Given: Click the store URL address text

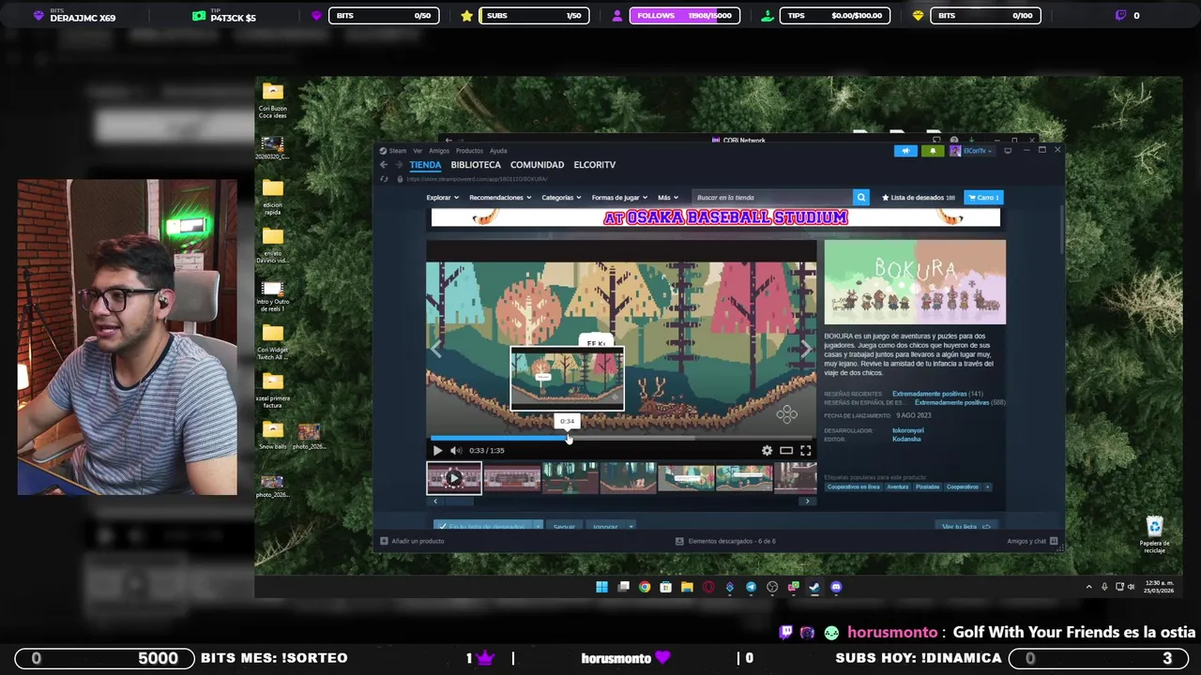Looking at the screenshot, I should coord(477,179).
